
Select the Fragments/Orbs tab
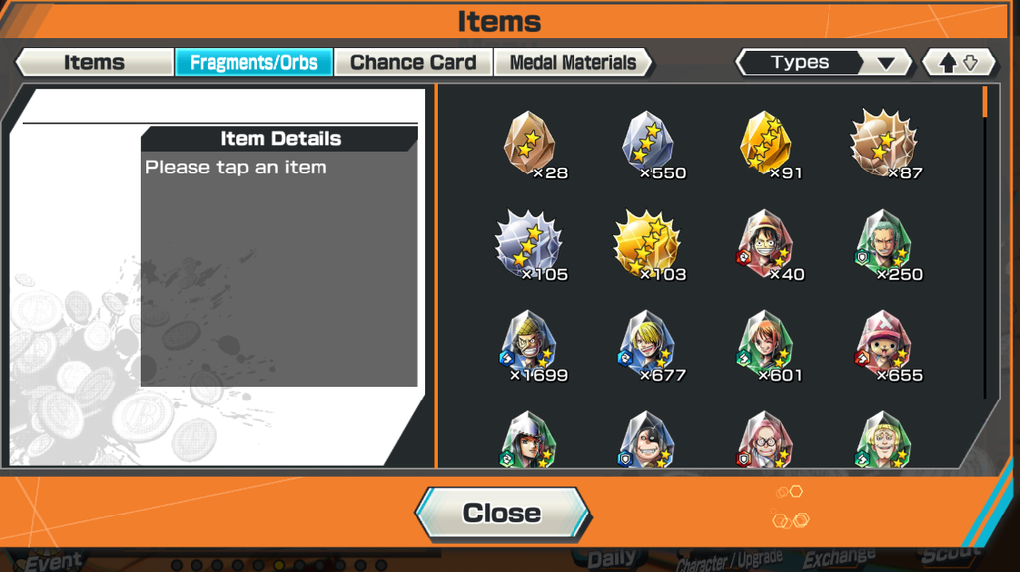[x=254, y=62]
